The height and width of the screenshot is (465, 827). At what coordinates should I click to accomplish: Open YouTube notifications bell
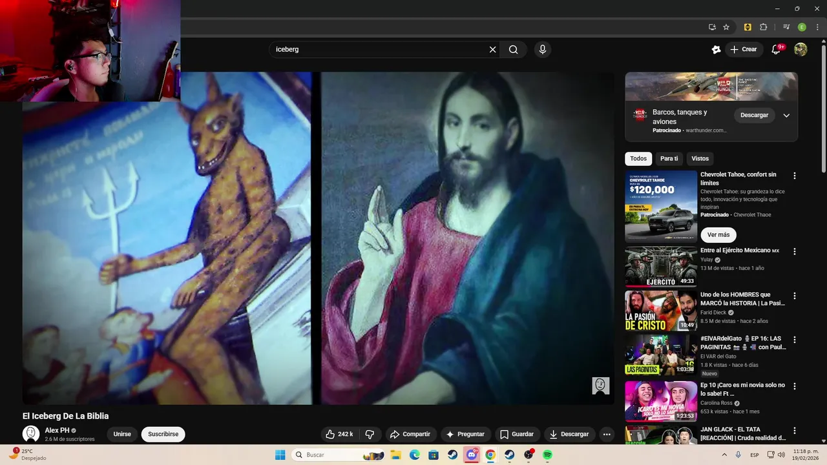pos(777,49)
